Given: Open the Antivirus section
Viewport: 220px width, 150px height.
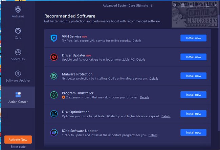Looking at the screenshot, I should [x=18, y=12].
